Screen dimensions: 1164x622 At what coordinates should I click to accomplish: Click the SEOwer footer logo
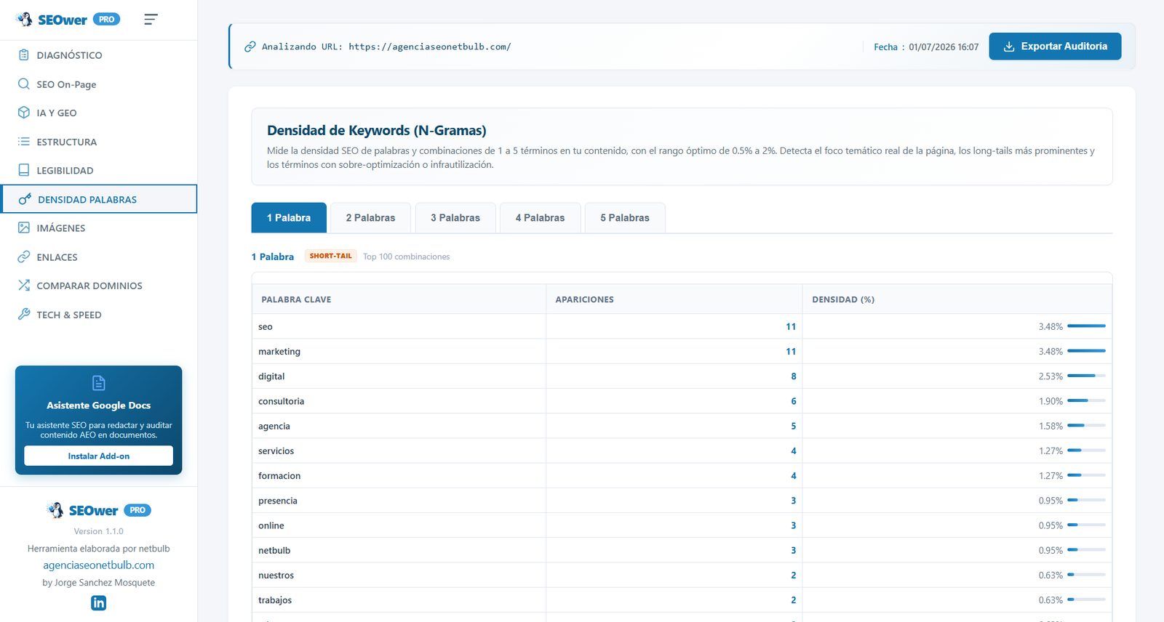coord(82,510)
